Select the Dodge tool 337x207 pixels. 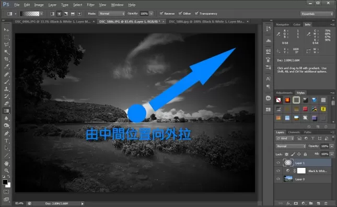(6, 126)
